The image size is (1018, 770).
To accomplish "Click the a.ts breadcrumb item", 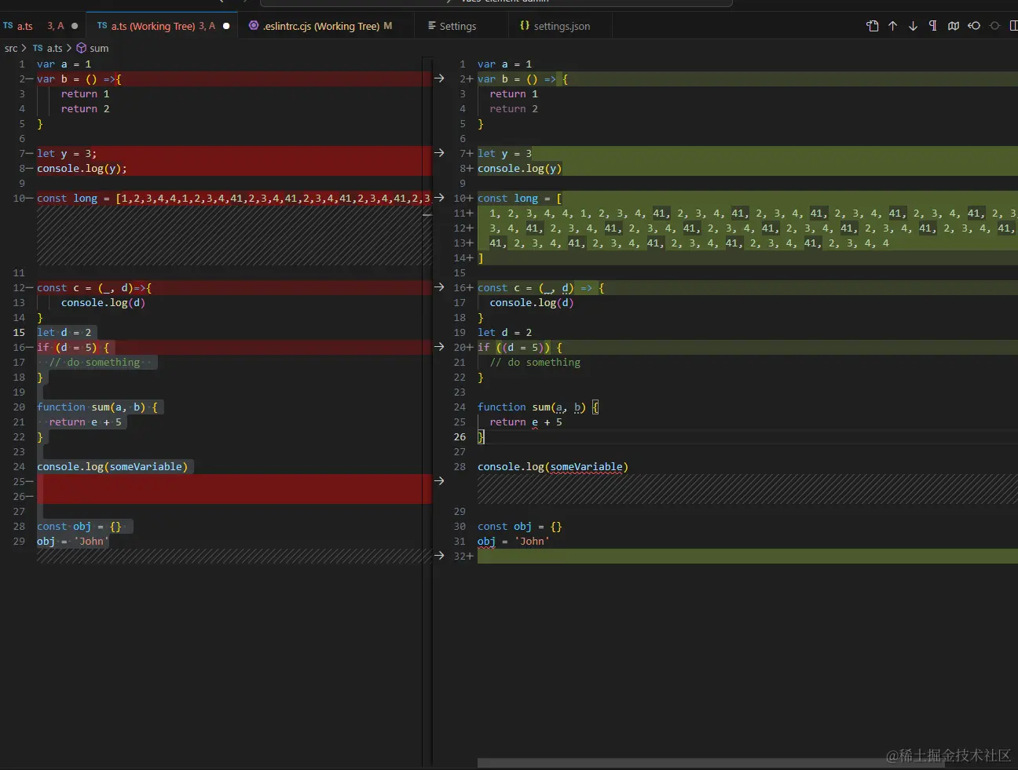I will (48, 48).
